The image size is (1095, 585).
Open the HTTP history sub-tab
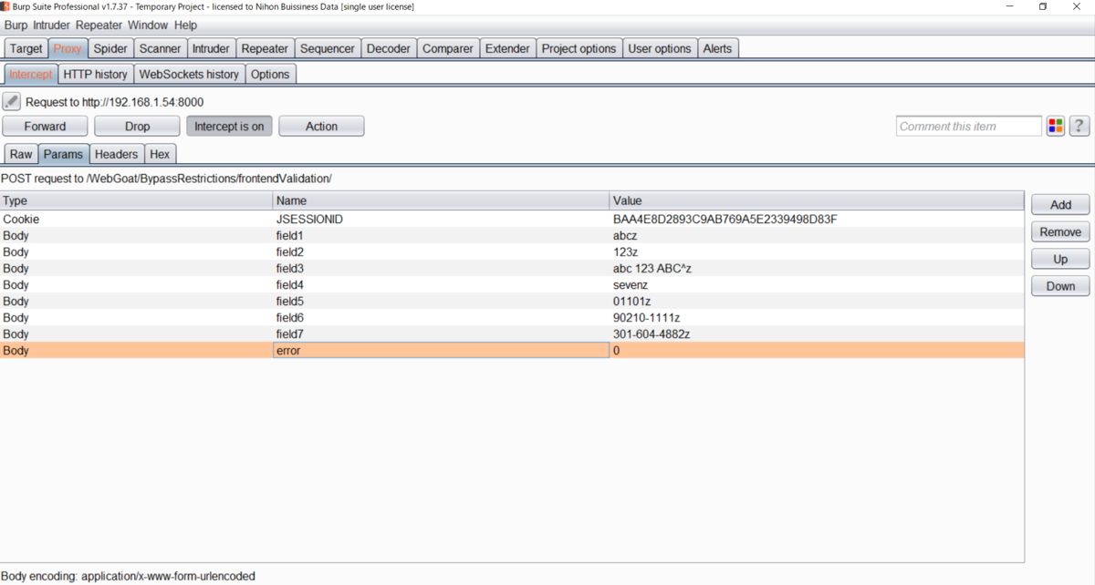(x=96, y=74)
